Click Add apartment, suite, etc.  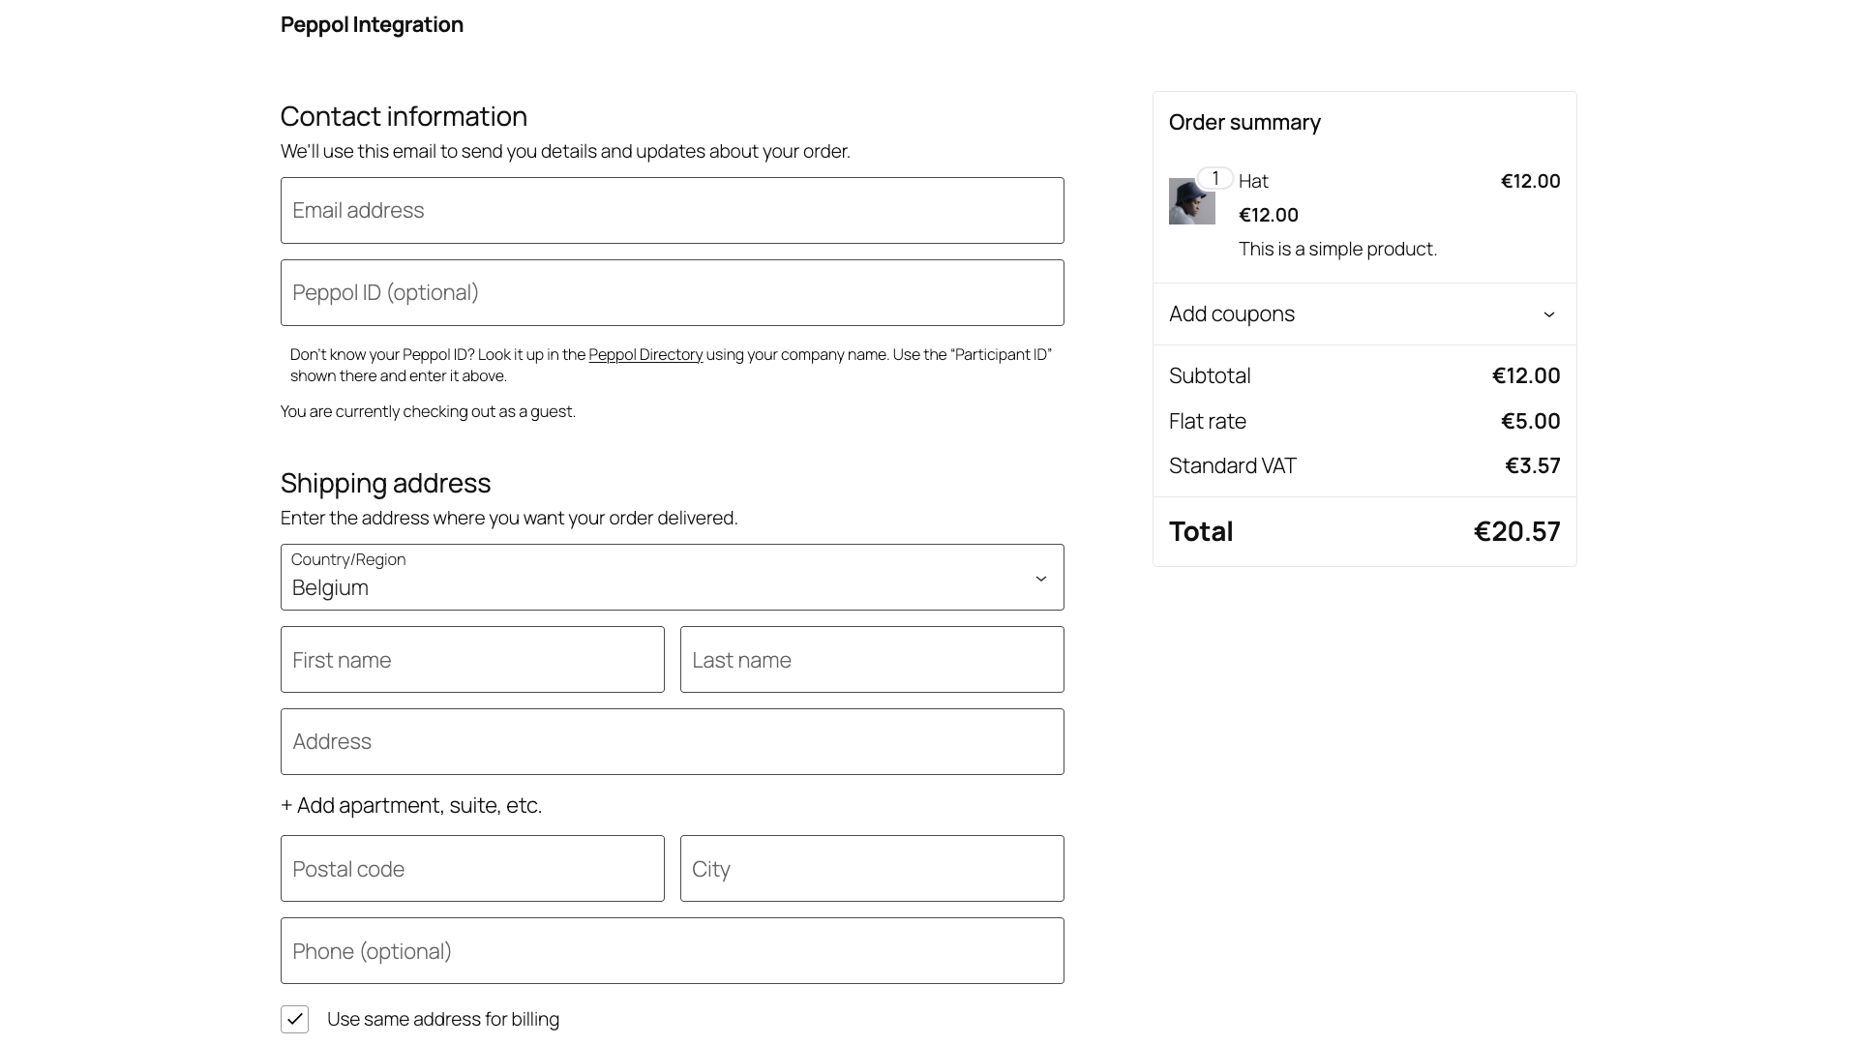click(x=410, y=804)
